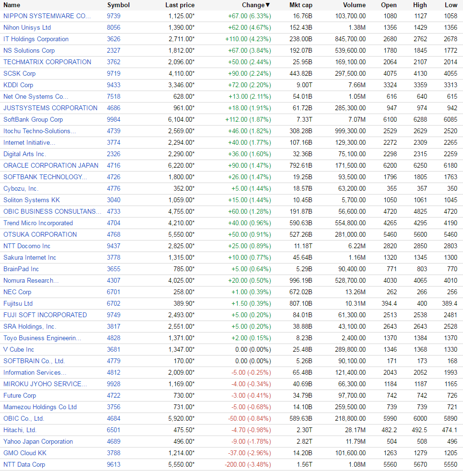Open BrainPad Inc link

[21, 269]
